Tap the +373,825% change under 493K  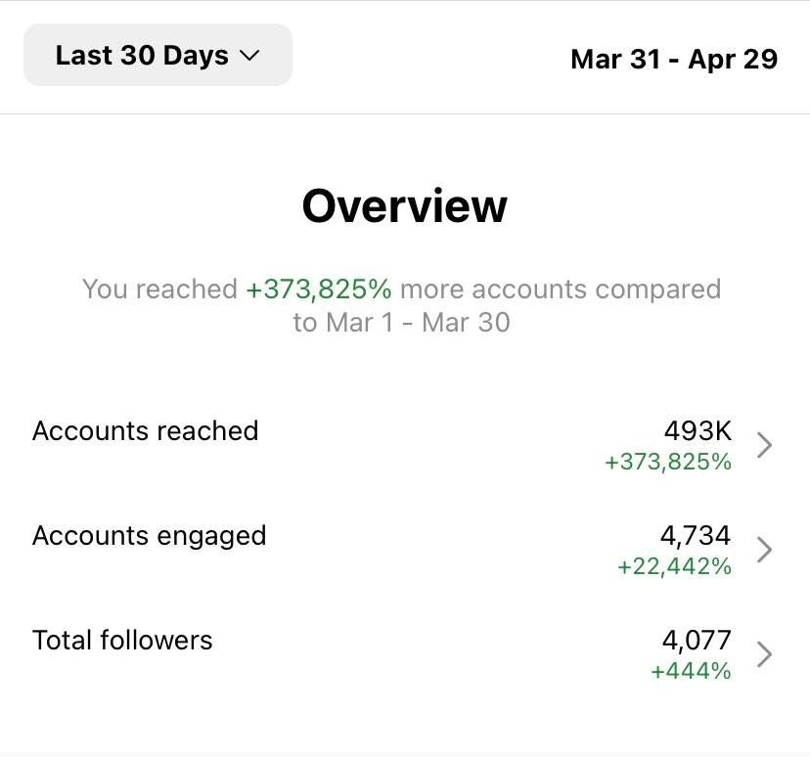click(x=668, y=463)
